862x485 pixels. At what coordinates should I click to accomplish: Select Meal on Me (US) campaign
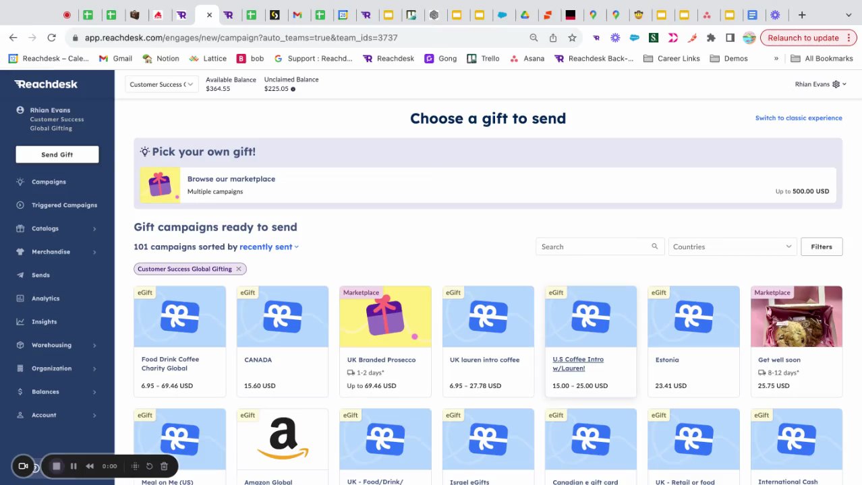tap(179, 447)
